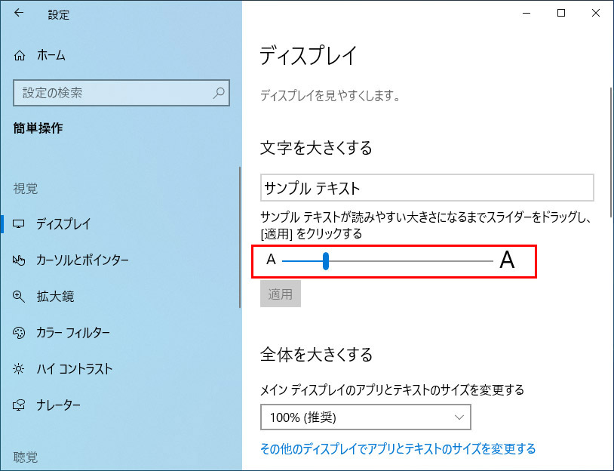Go back with the arrow icon
The image size is (614, 471).
point(18,13)
